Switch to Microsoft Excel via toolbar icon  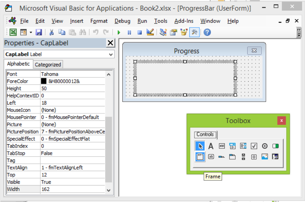click(13, 32)
